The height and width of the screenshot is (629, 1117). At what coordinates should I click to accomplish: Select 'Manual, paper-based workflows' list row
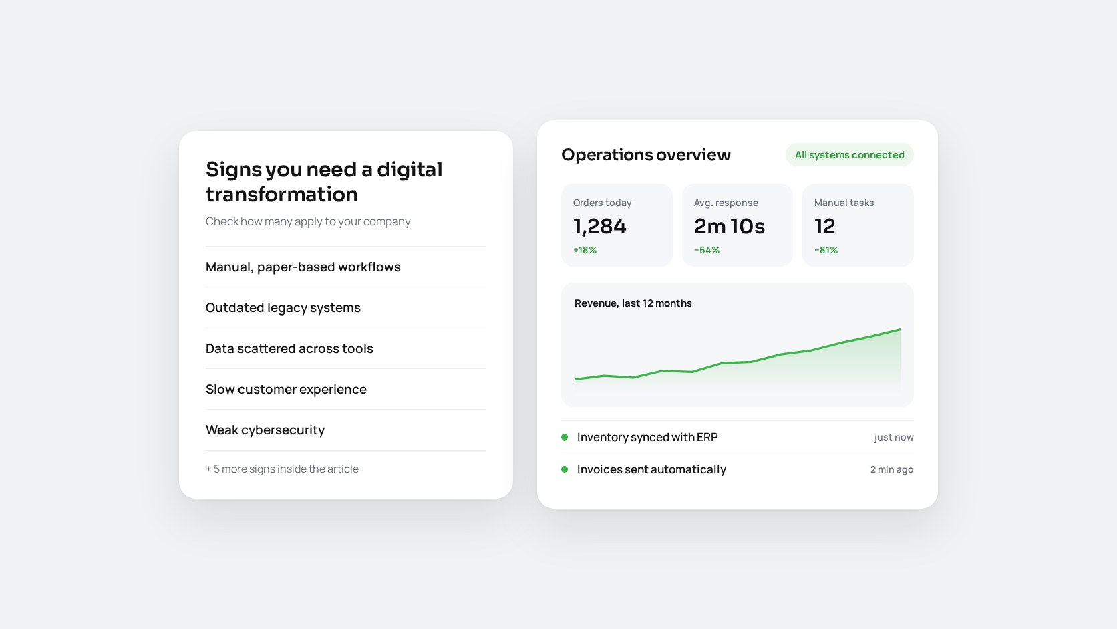345,267
